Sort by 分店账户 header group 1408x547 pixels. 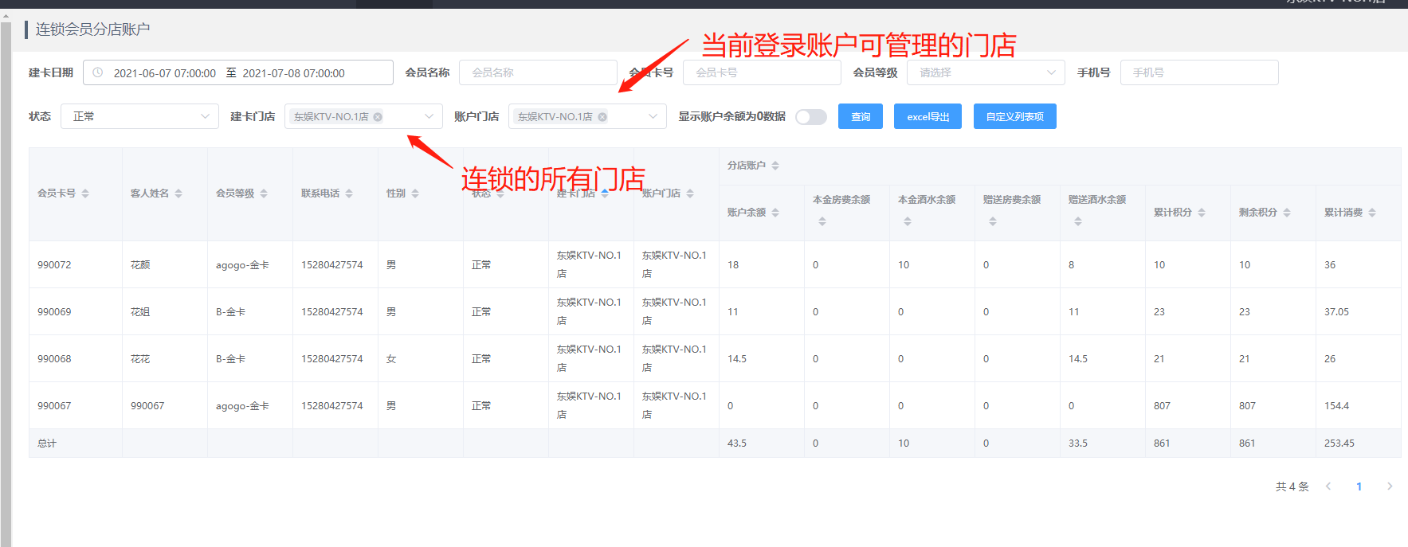coord(775,166)
